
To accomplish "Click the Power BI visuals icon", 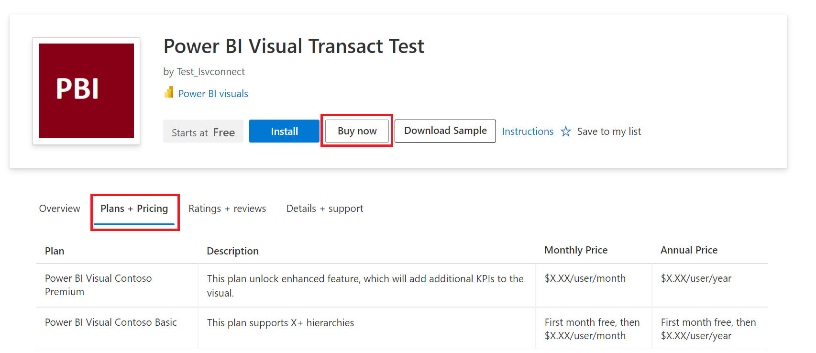I will pos(168,92).
